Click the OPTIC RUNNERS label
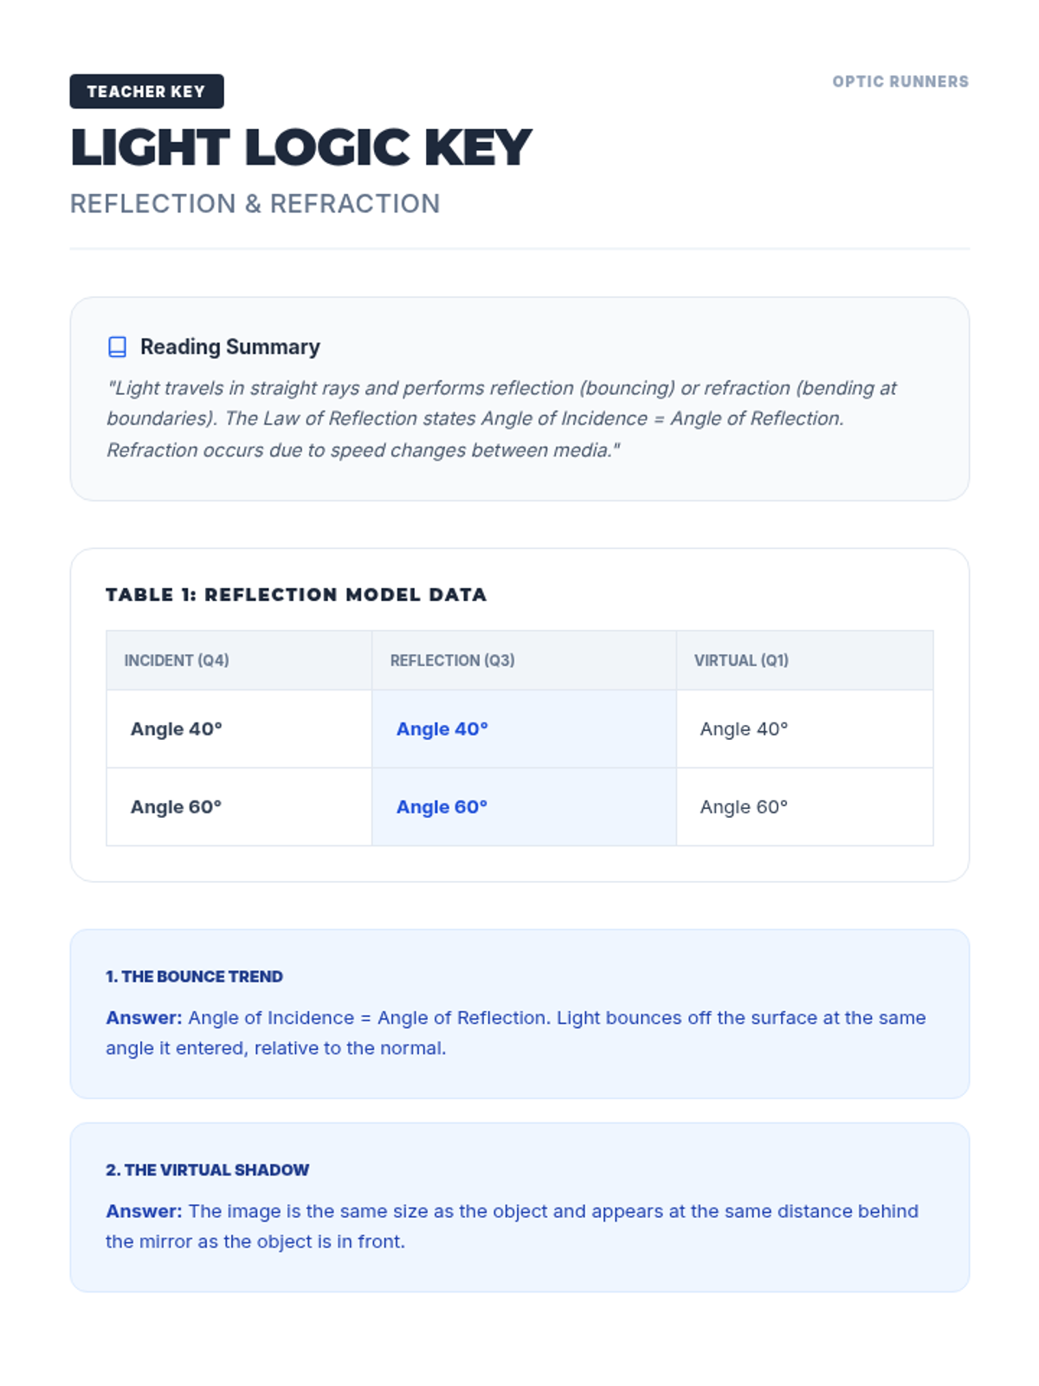 pos(900,81)
